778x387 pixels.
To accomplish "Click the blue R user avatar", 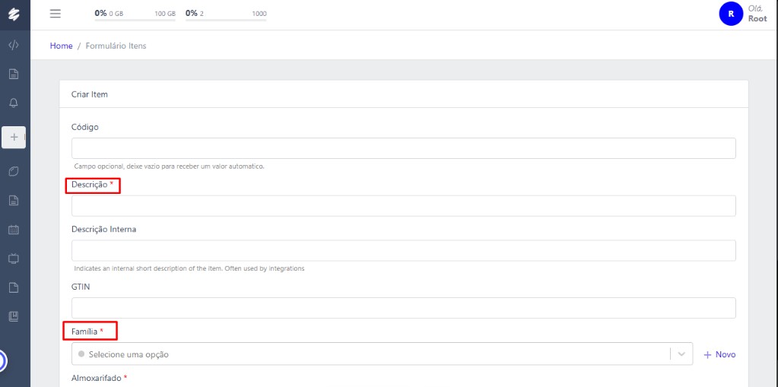I will pyautogui.click(x=730, y=14).
